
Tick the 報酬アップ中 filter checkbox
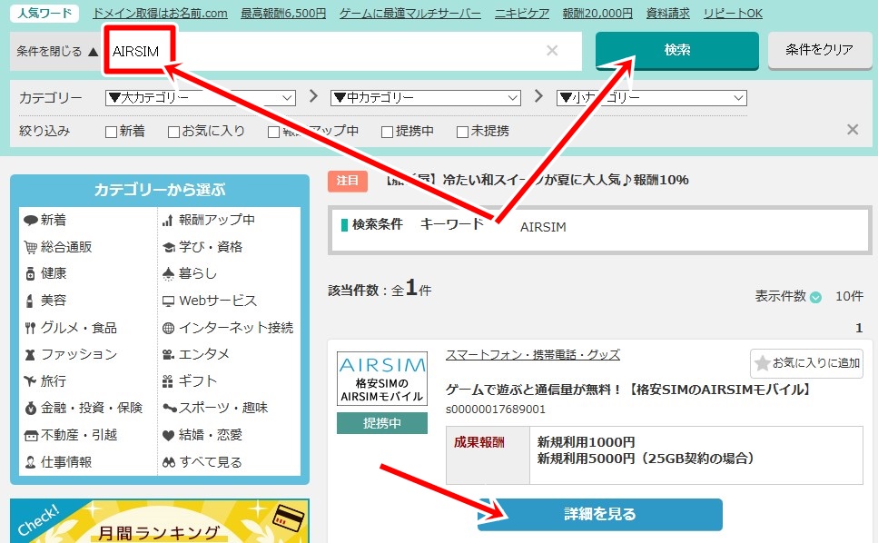click(274, 132)
